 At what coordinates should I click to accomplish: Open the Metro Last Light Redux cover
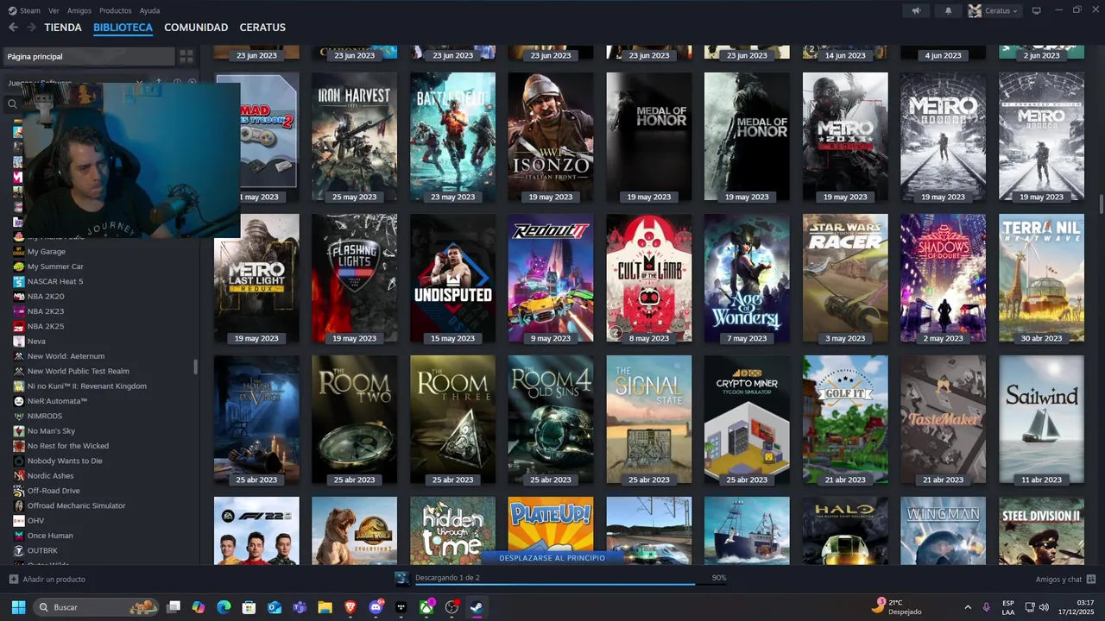coord(256,278)
